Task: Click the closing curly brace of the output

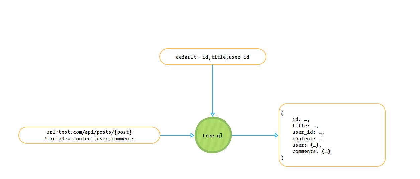Action: (x=282, y=158)
